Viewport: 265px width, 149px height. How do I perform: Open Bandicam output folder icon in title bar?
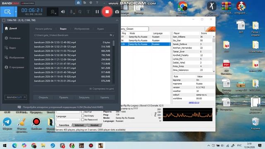(84, 2)
